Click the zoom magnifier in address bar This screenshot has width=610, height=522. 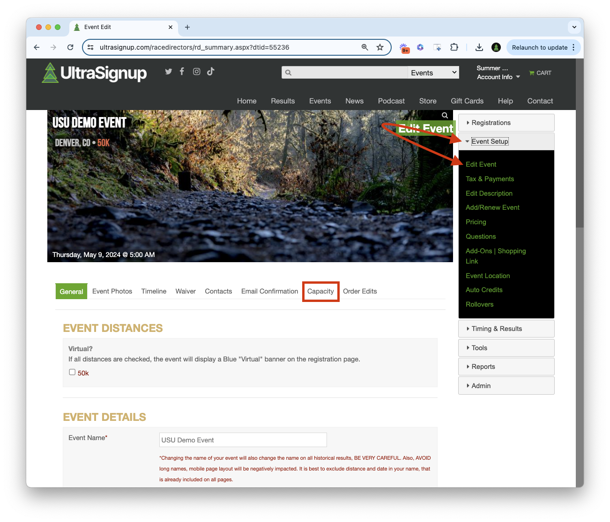pyautogui.click(x=365, y=47)
